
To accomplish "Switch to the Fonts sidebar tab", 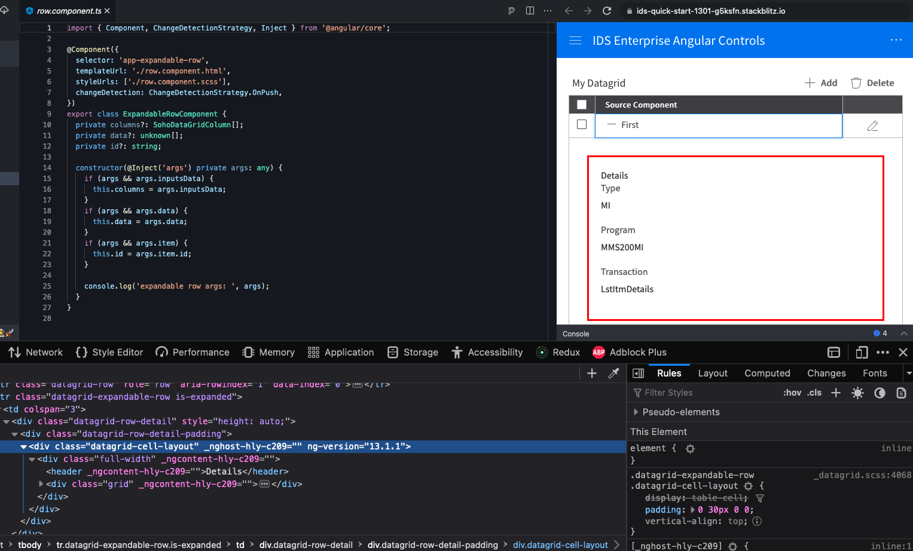I will click(875, 374).
